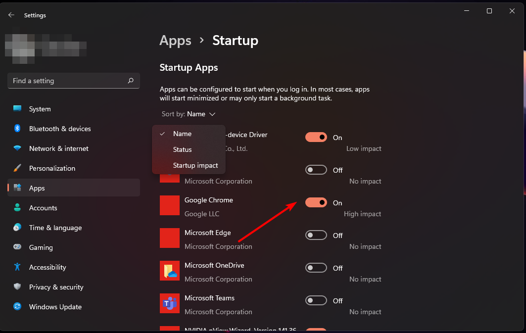Sort startup apps by Status

(189, 149)
